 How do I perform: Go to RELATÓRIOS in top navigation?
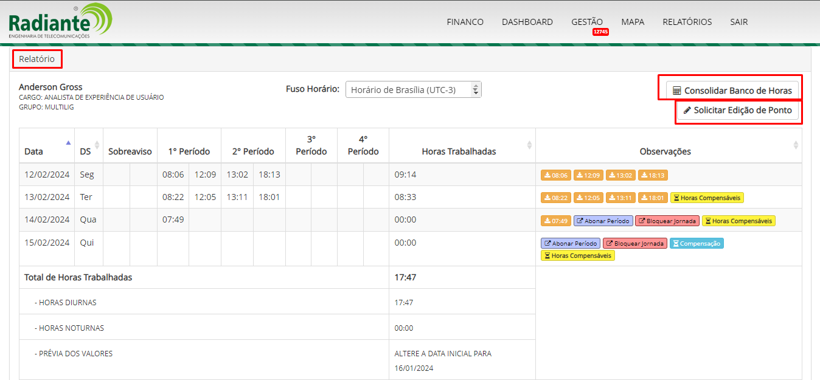pyautogui.click(x=687, y=22)
